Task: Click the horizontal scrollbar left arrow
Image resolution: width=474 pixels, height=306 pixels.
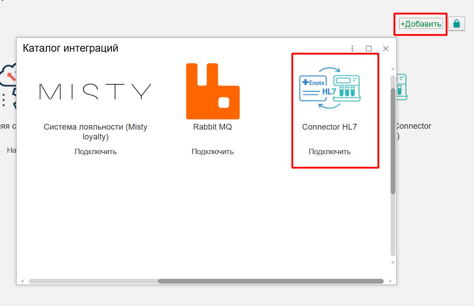Action: pyautogui.click(x=22, y=282)
